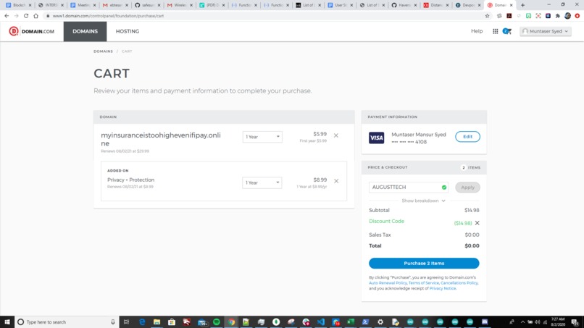Click the DOMAINS breadcrumb link
584x328 pixels.
coord(103,51)
